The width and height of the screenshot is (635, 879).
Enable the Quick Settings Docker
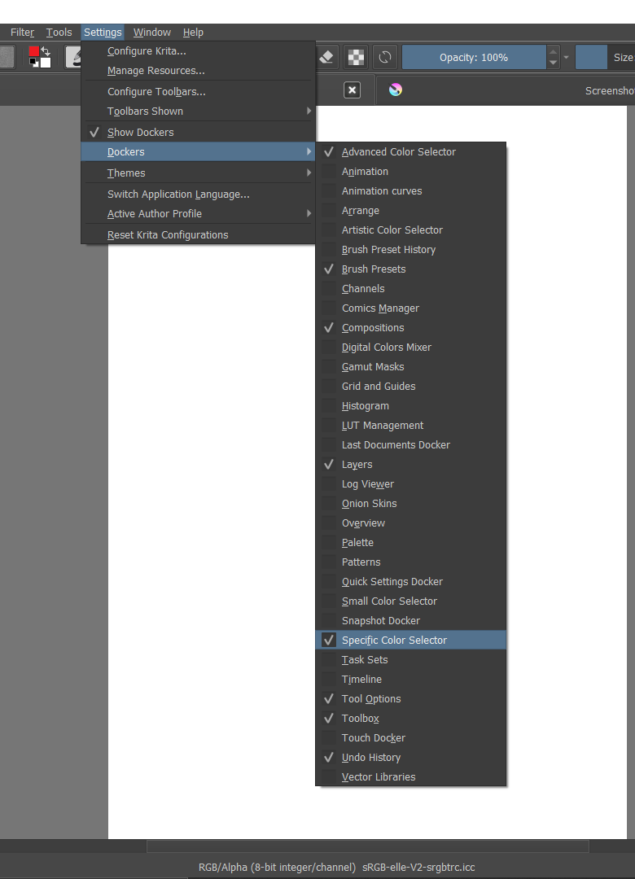(x=410, y=581)
